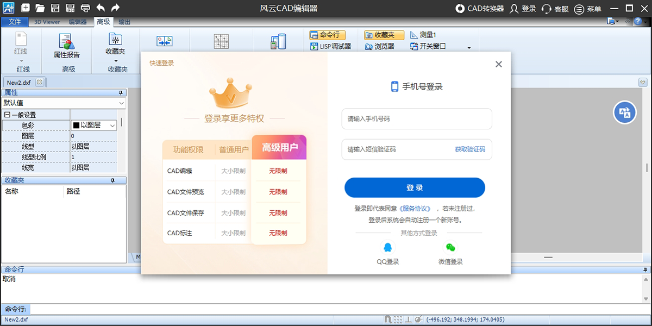Open the 默认值 dropdown in properties panel
This screenshot has width=652, height=326.
pyautogui.click(x=63, y=103)
